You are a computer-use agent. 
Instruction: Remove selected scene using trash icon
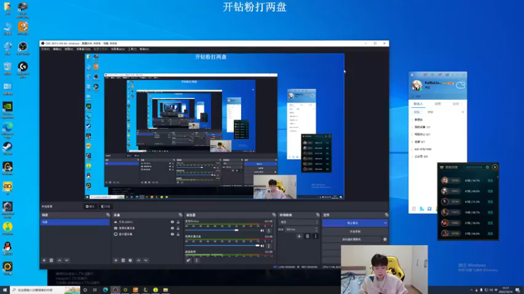click(x=52, y=260)
